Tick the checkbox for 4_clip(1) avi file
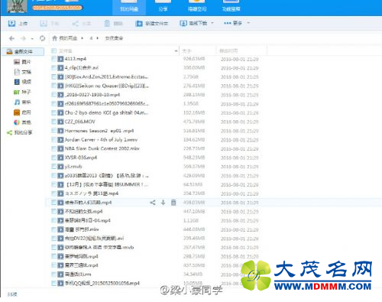Image resolution: width=382 pixels, height=302 pixels. click(53, 68)
